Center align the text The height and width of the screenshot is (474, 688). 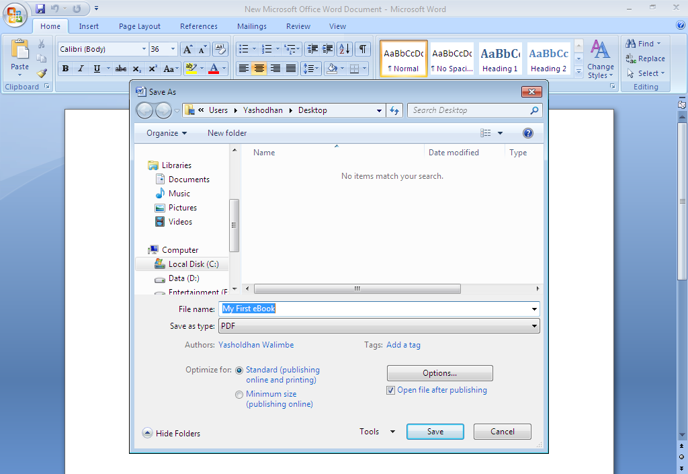point(259,69)
